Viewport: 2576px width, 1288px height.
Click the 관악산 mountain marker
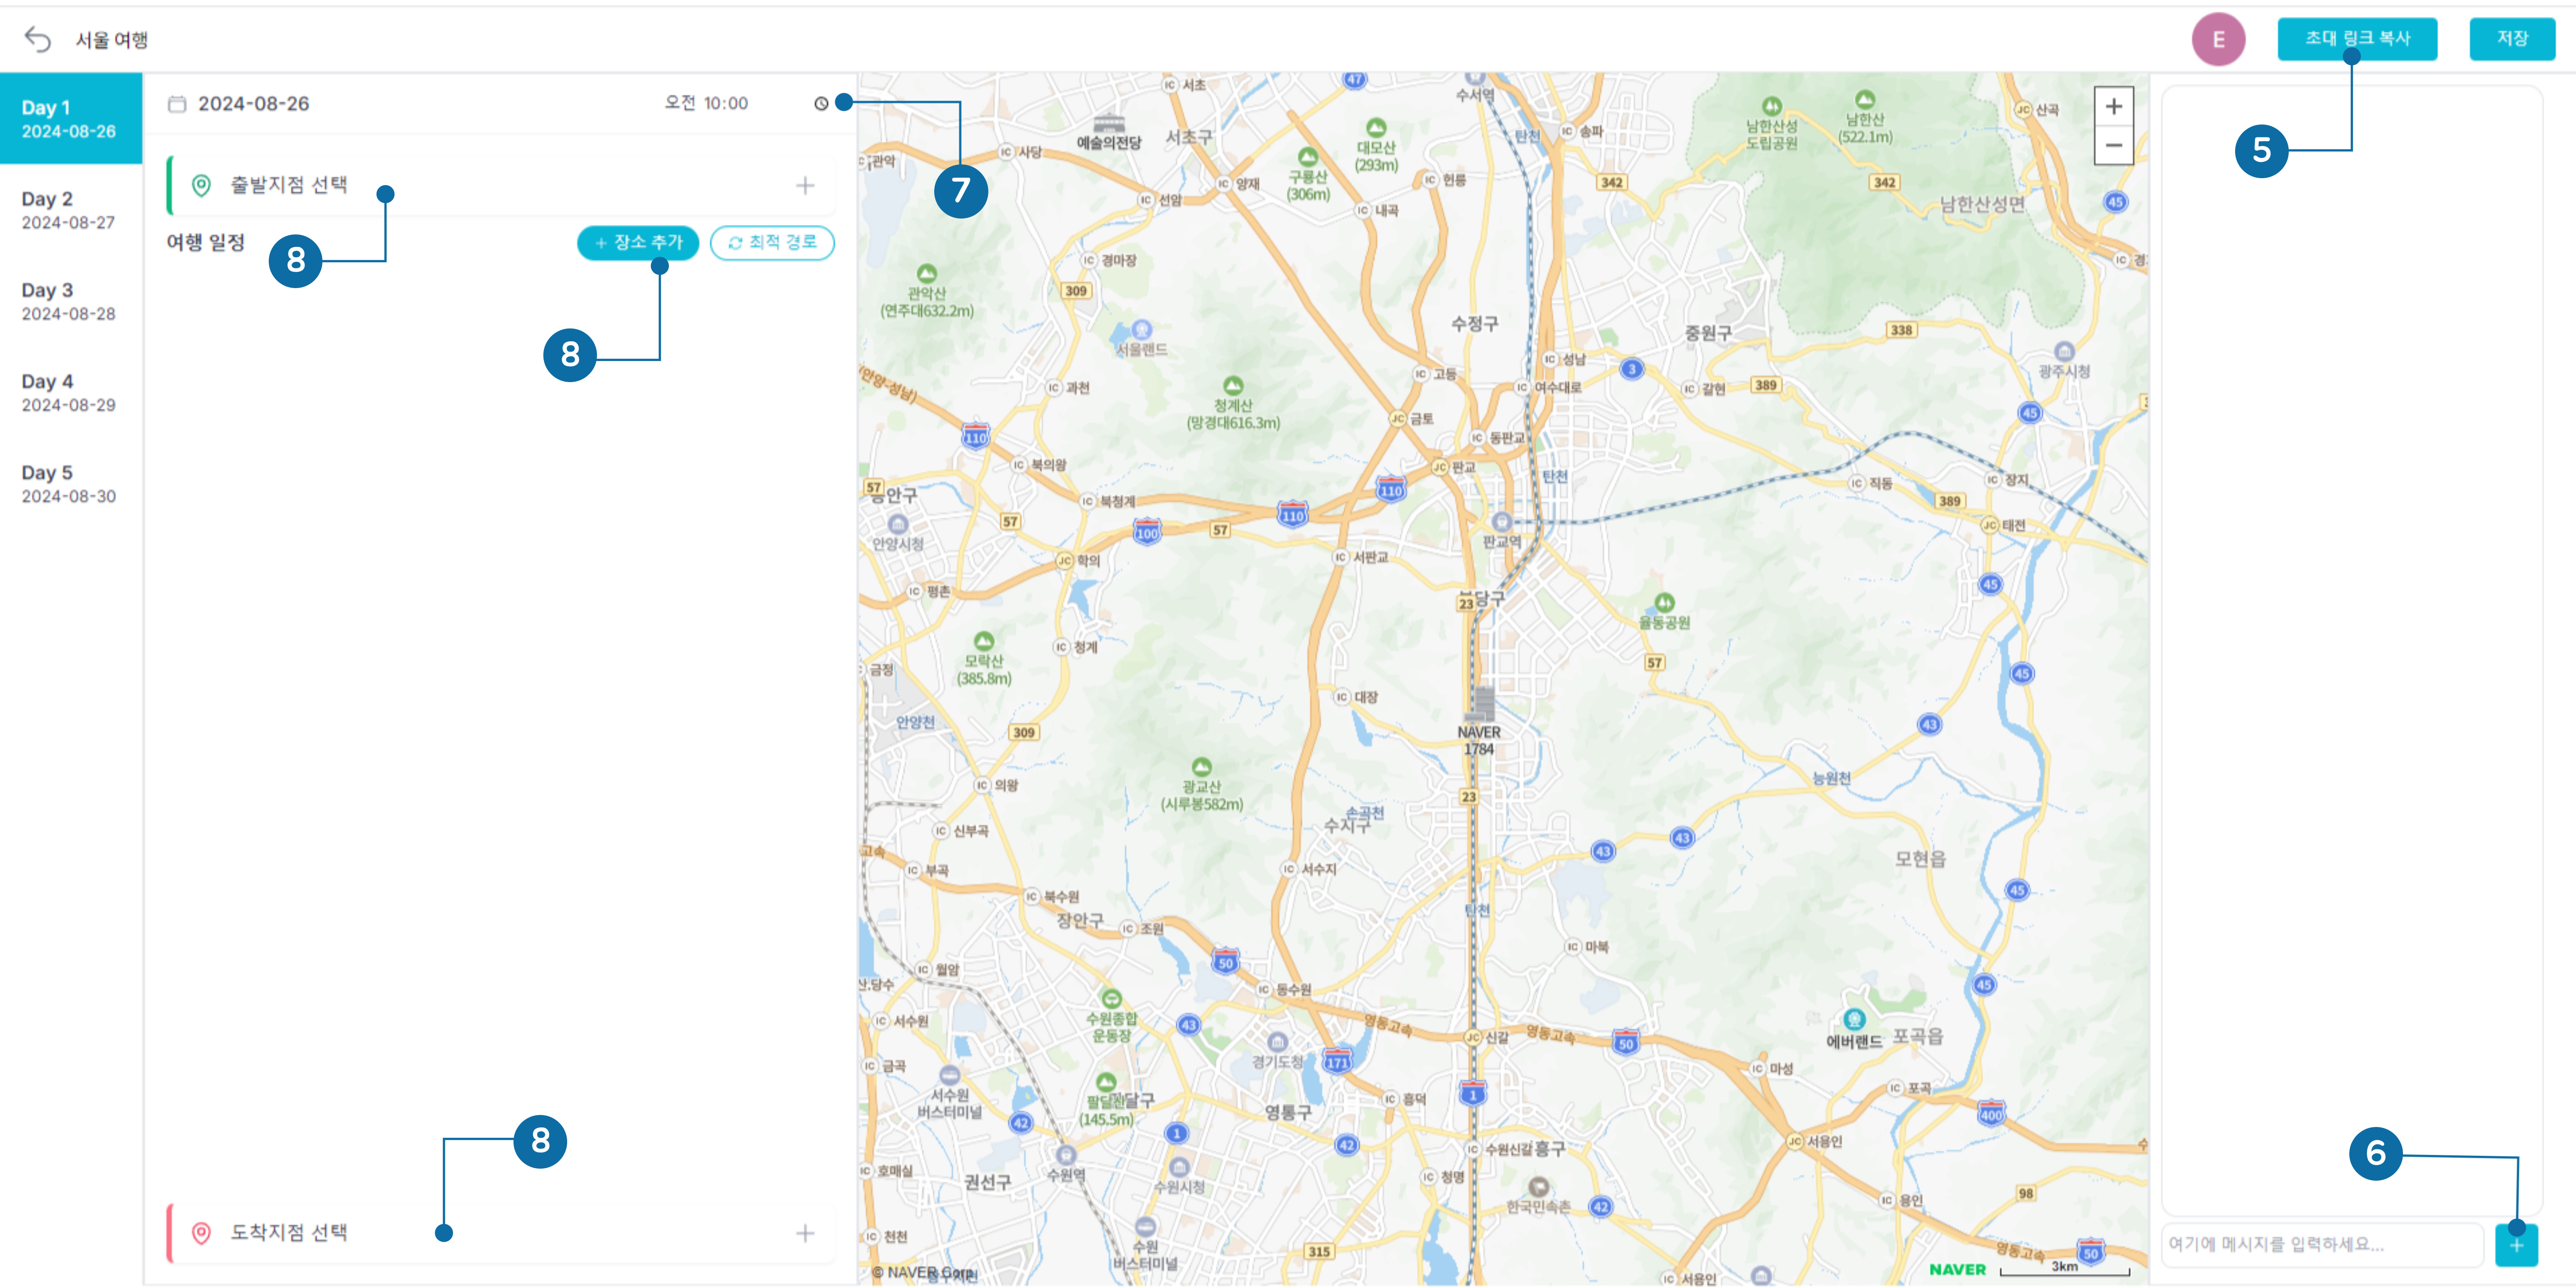pos(927,273)
